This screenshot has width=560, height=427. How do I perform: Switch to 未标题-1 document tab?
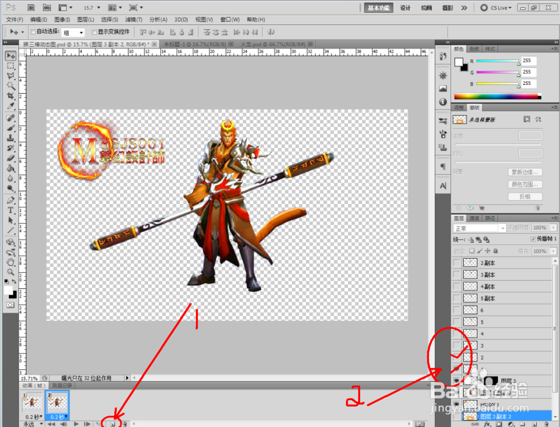click(x=195, y=44)
